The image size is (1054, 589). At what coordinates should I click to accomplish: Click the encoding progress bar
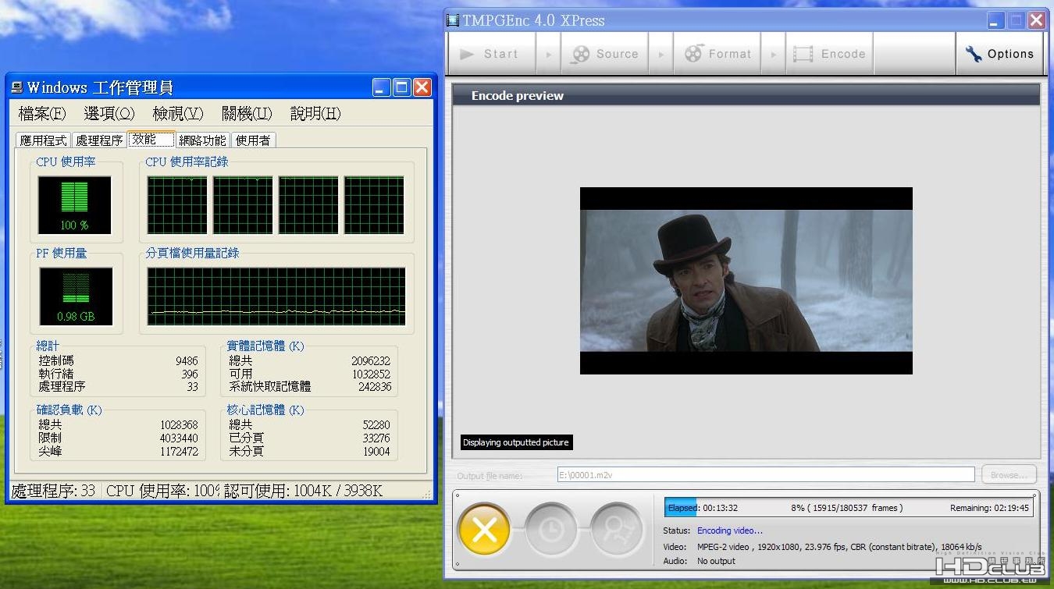[849, 508]
